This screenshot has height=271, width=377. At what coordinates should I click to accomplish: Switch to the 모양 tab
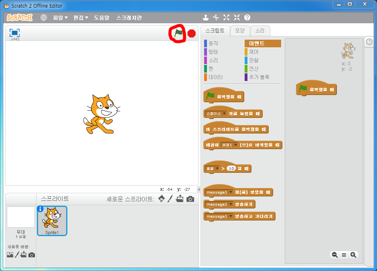tap(240, 31)
